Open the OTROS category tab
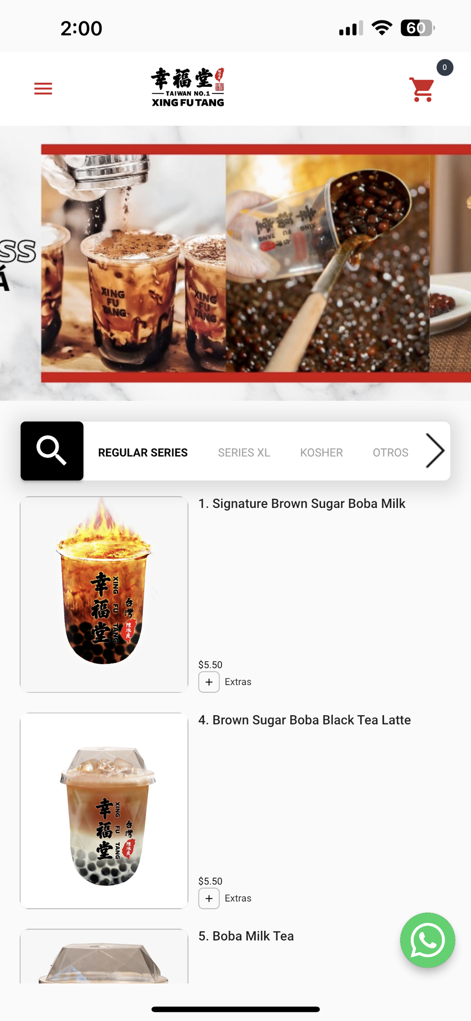The width and height of the screenshot is (471, 1021). (x=390, y=452)
